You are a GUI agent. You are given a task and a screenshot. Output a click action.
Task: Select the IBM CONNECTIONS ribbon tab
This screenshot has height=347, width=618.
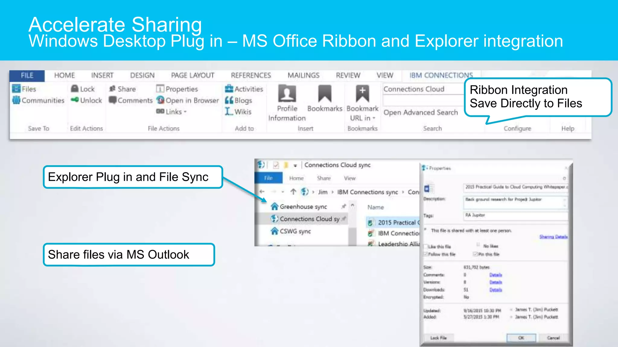click(x=441, y=75)
